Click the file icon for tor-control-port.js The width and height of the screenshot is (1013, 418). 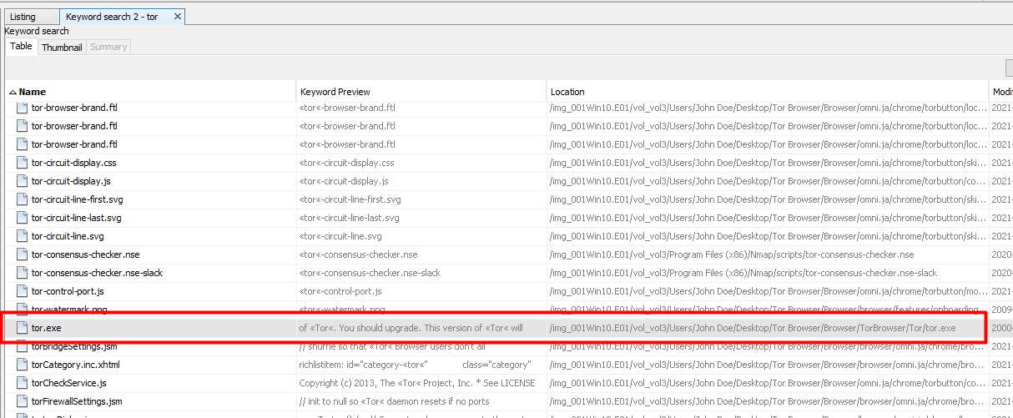point(23,291)
